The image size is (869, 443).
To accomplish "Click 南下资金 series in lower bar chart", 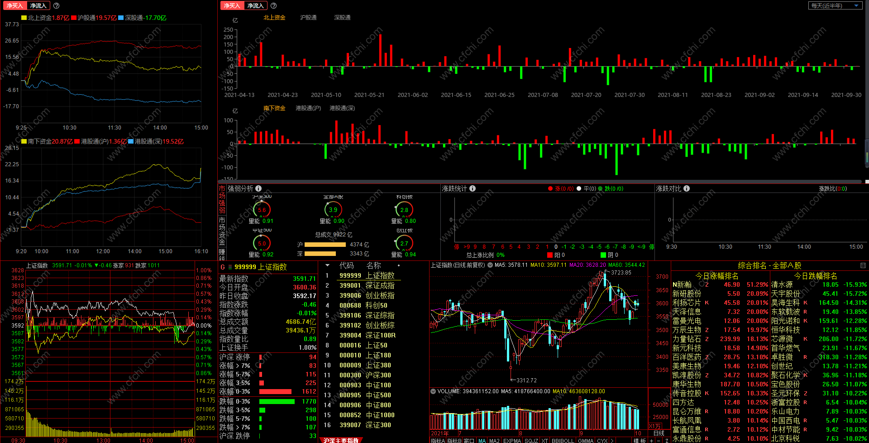I will click(274, 108).
